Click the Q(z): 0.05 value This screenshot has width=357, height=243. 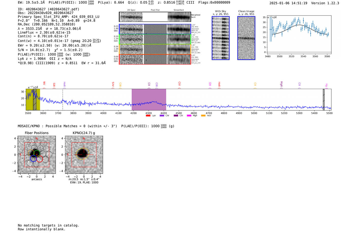(141, 3)
